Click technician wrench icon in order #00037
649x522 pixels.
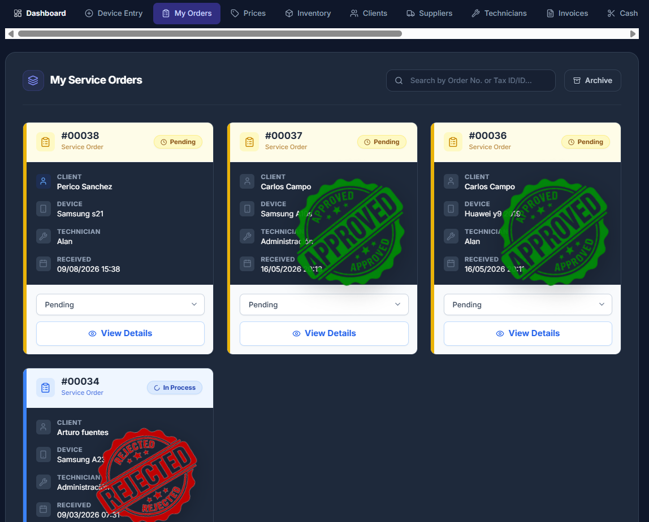[247, 236]
